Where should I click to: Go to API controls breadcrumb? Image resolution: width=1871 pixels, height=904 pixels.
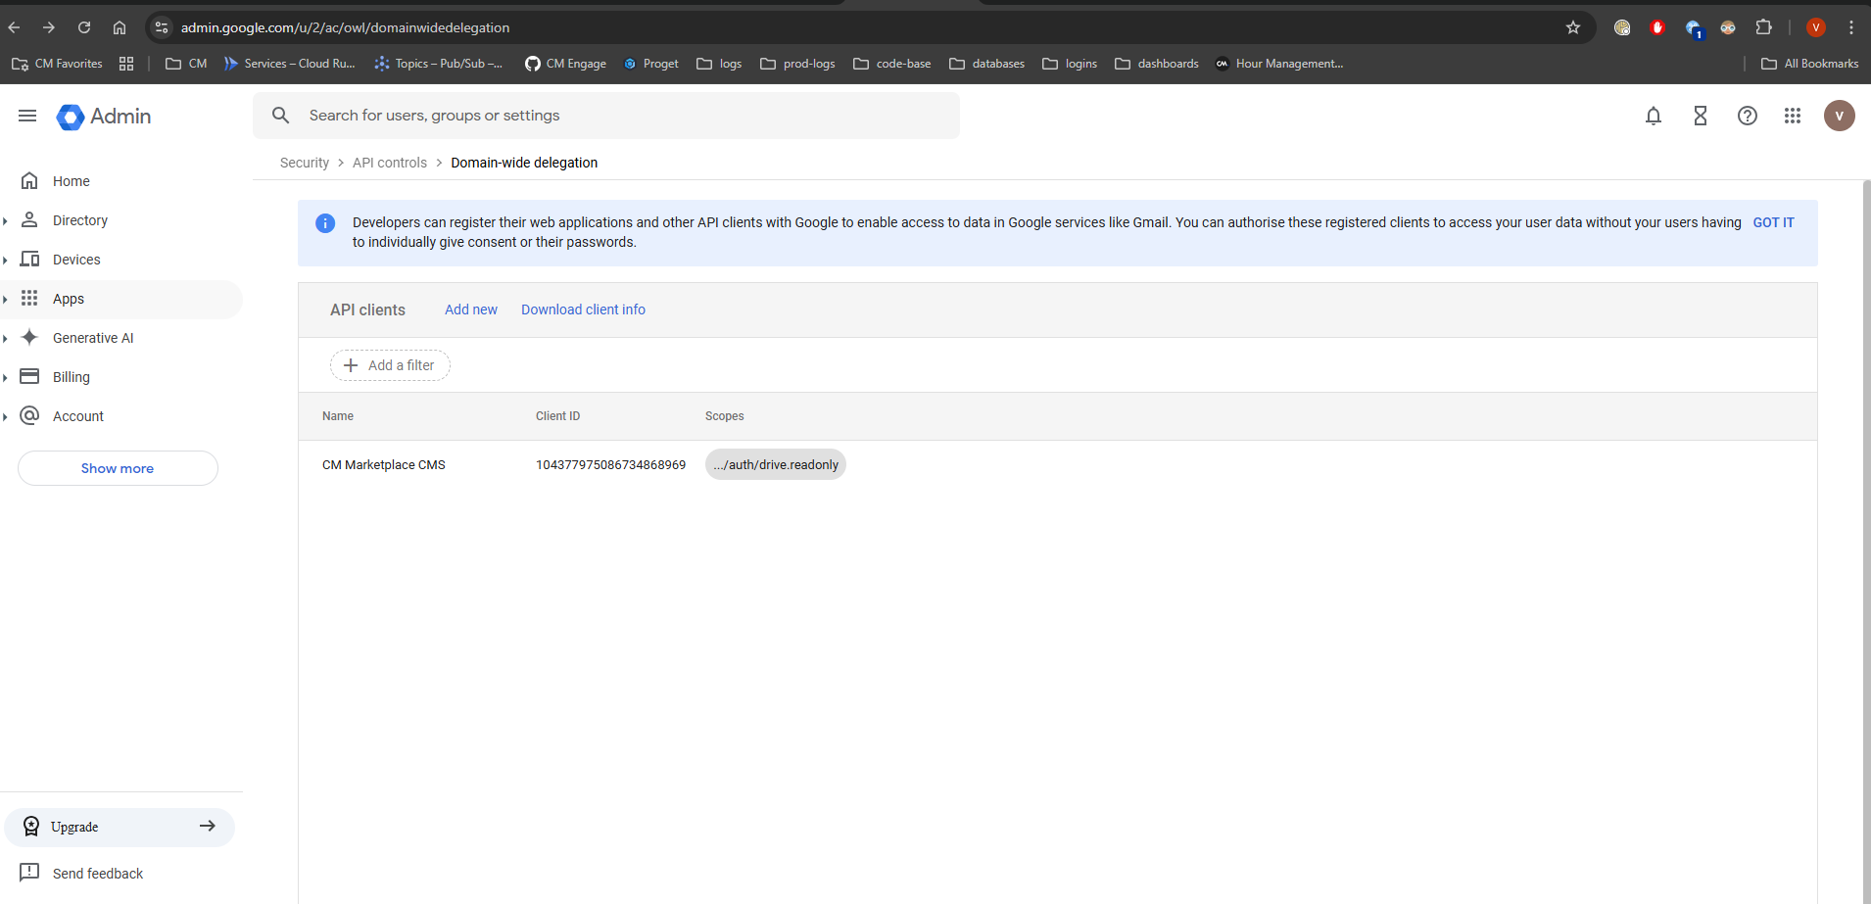tap(390, 163)
